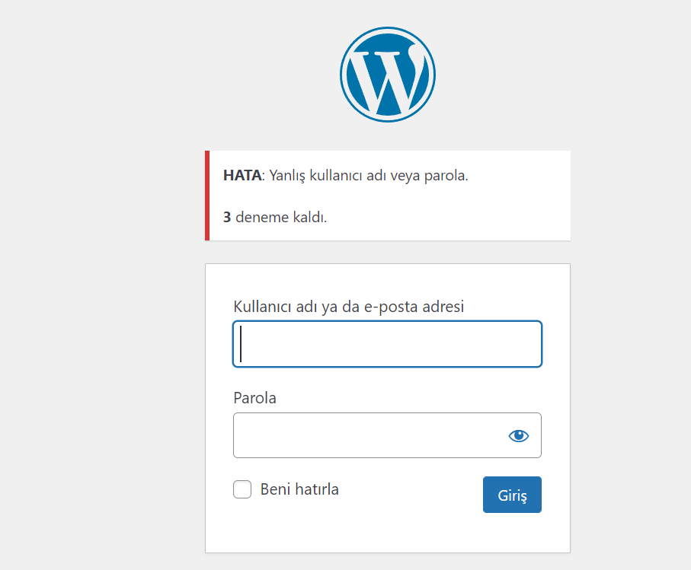Click the text cursor in username field
The height and width of the screenshot is (570, 691).
tap(241, 344)
